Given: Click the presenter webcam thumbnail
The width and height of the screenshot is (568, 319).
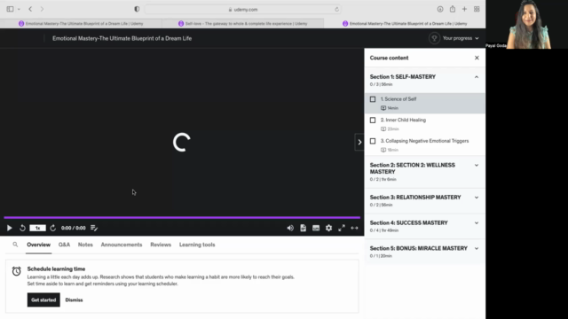Looking at the screenshot, I should pyautogui.click(x=526, y=24).
